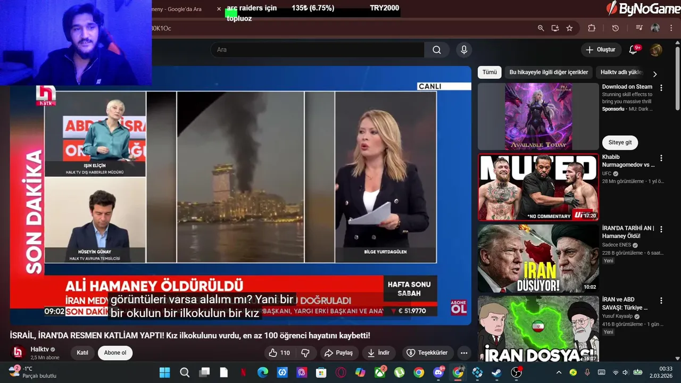Click the İndir download button
Viewport: 681px width, 383px height.
pyautogui.click(x=379, y=353)
